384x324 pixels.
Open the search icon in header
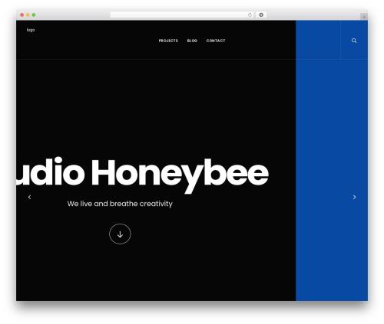(354, 41)
